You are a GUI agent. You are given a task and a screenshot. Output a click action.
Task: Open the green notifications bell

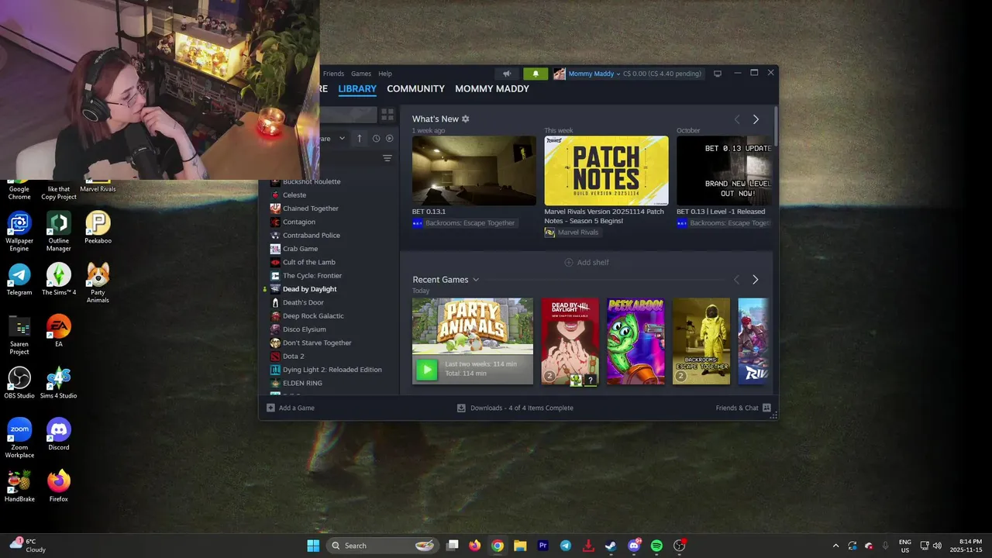[x=535, y=74]
